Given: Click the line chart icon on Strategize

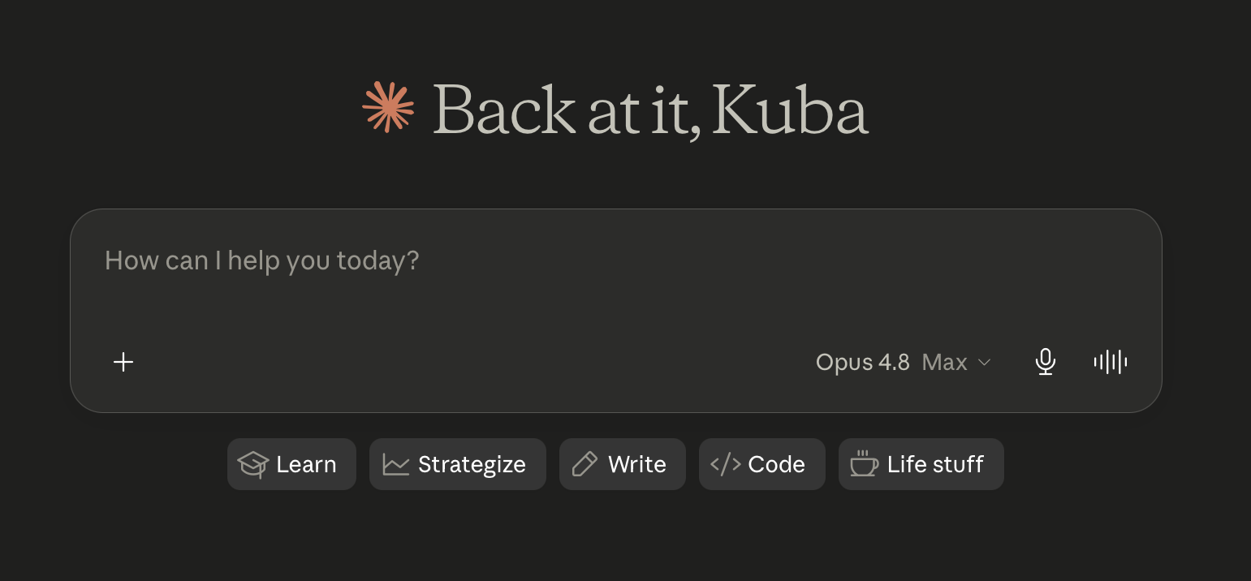Looking at the screenshot, I should click(x=395, y=464).
